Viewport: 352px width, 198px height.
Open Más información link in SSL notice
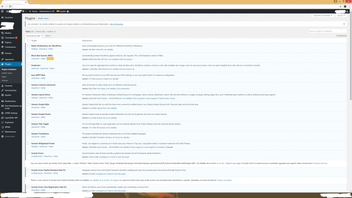(x=116, y=24)
